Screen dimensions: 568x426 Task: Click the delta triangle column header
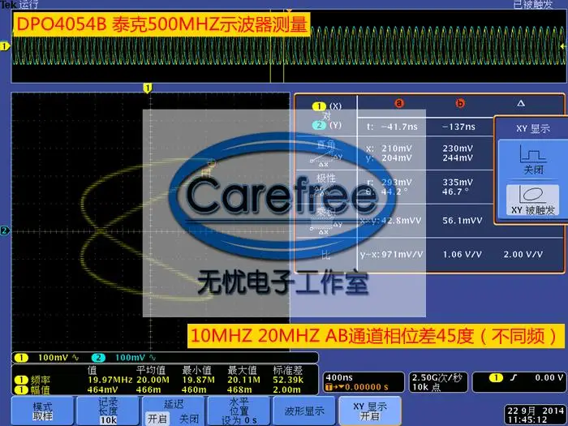click(521, 104)
